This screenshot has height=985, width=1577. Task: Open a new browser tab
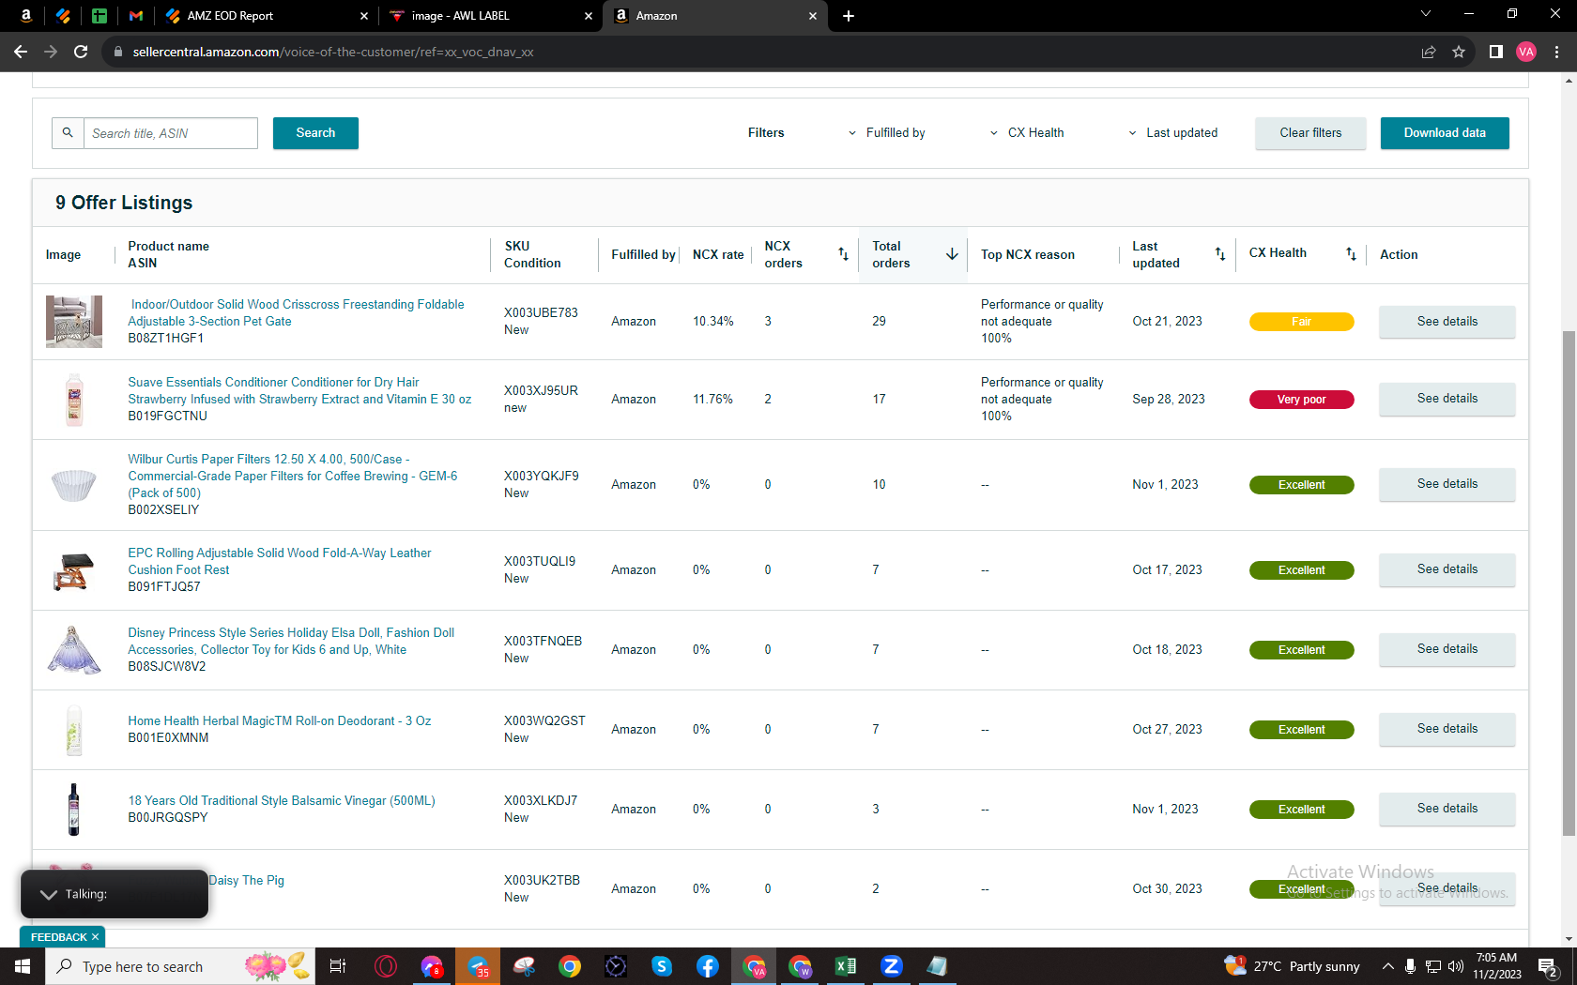[x=849, y=16]
